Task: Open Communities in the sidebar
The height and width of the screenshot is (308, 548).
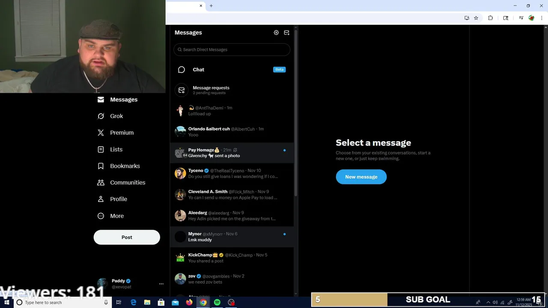Action: [x=121, y=183]
